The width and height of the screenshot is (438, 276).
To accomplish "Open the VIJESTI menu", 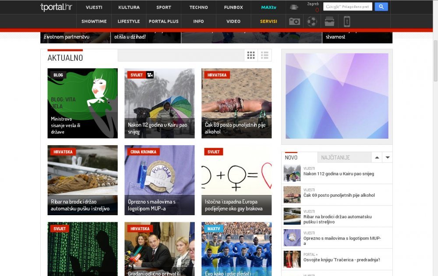I will click(x=94, y=7).
